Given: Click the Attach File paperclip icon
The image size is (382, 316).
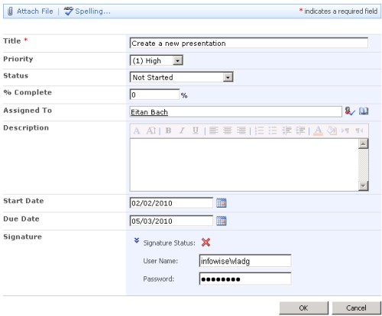Looking at the screenshot, I should tap(10, 11).
